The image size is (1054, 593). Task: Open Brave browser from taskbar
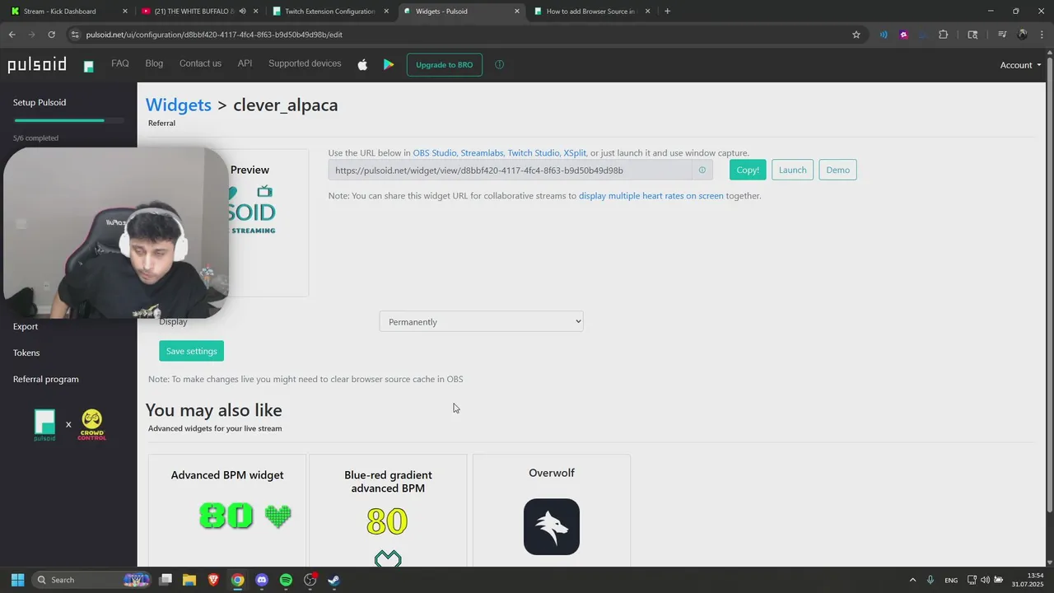(213, 580)
